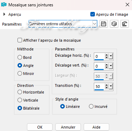The height and width of the screenshot is (131, 132).
Task: Decrease Décalage vert. value with down arrow
Action: point(107,68)
